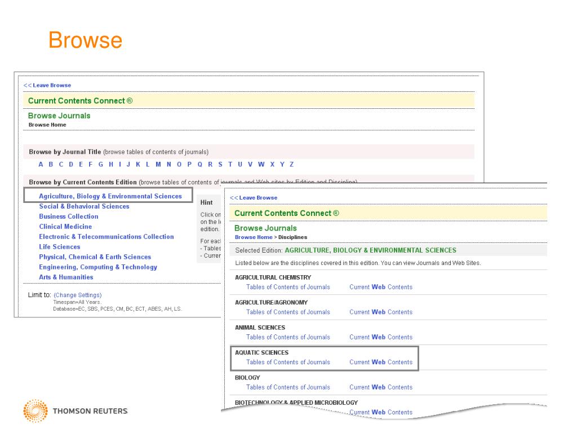Browse journal titles starting with F
This screenshot has width=577, height=433.
pyautogui.click(x=91, y=164)
